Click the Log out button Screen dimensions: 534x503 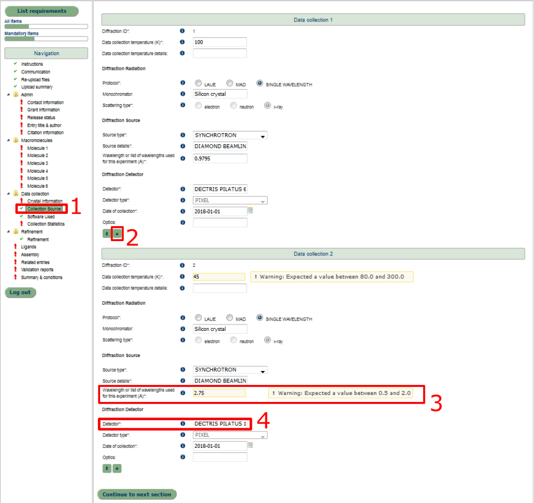(20, 292)
